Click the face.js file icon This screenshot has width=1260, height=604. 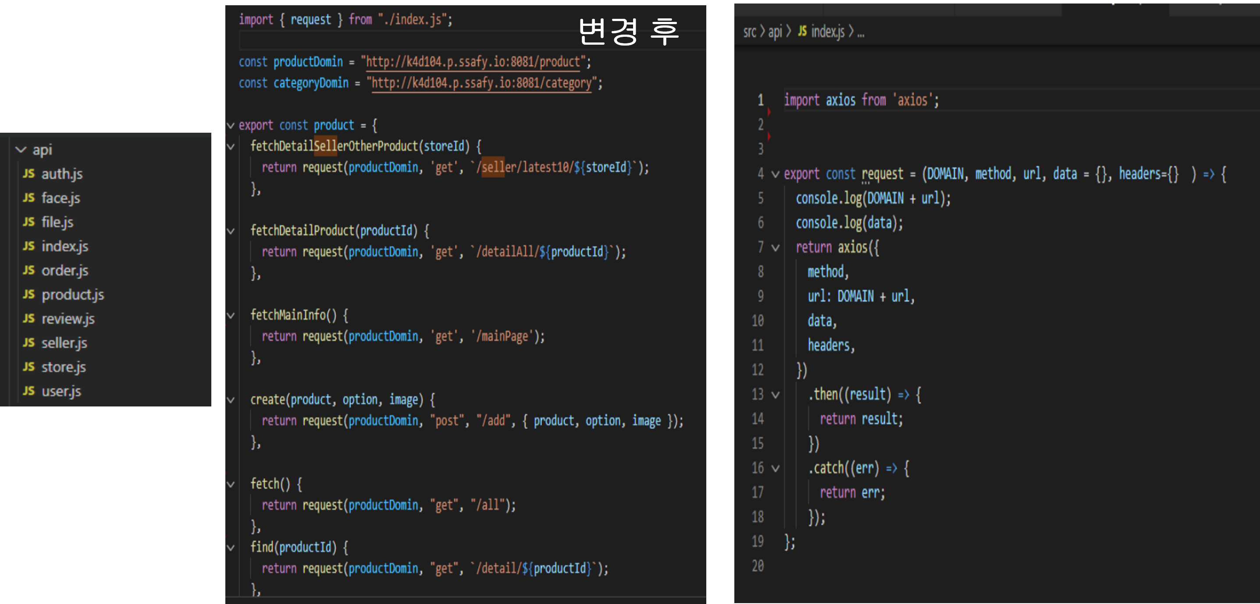pos(29,198)
